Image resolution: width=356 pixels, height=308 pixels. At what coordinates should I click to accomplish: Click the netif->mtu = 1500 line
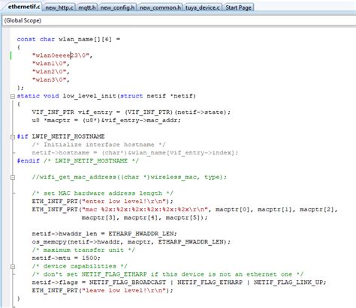click(x=66, y=258)
